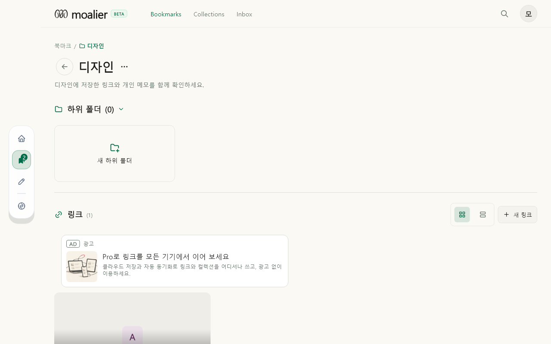Go back using the arrow button

65,67
